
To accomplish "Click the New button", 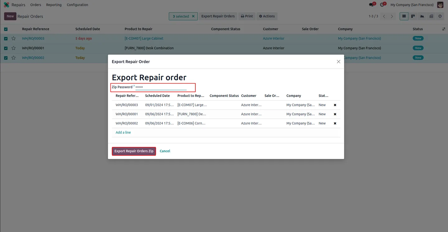I will (x=10, y=16).
